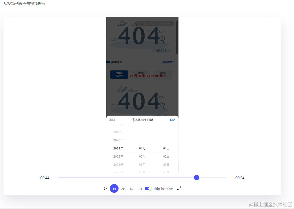
Task: Select the 普惠版 129/年 plan tab
Action: click(119, 74)
